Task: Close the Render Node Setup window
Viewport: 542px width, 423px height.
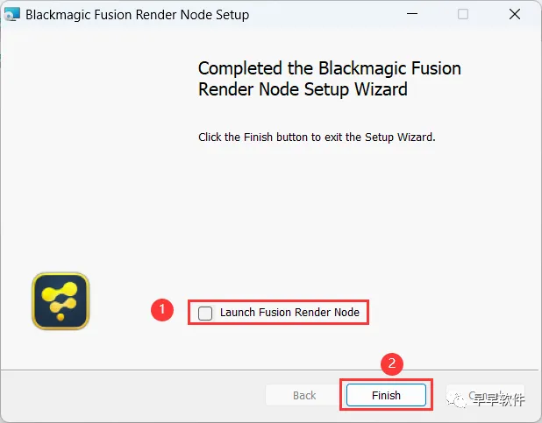Action: [x=515, y=14]
